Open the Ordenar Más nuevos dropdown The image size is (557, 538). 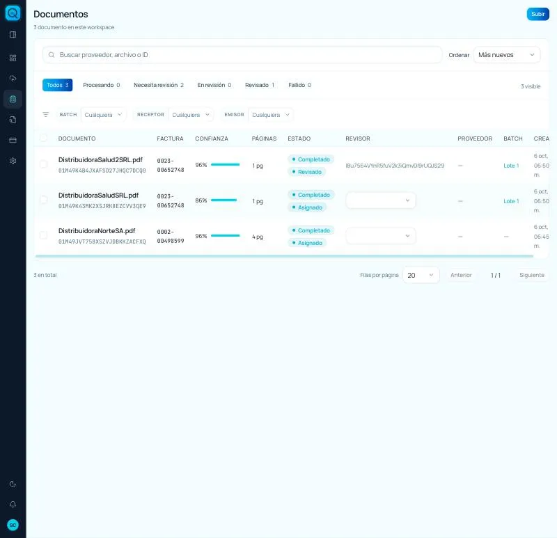pyautogui.click(x=507, y=55)
